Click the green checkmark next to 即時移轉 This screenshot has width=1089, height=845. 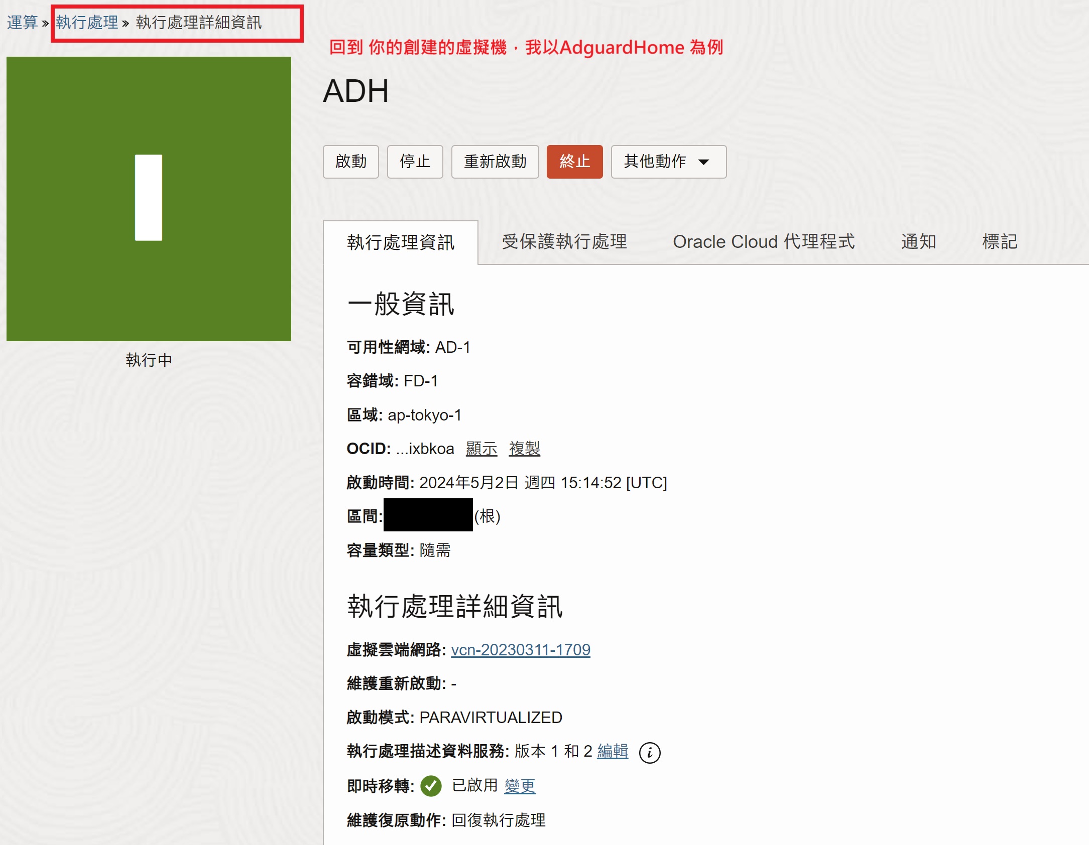coord(431,786)
